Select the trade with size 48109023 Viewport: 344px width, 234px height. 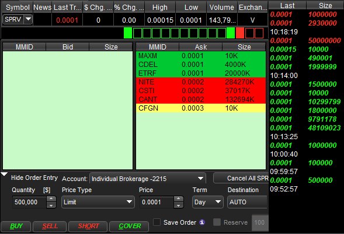[x=306, y=128]
